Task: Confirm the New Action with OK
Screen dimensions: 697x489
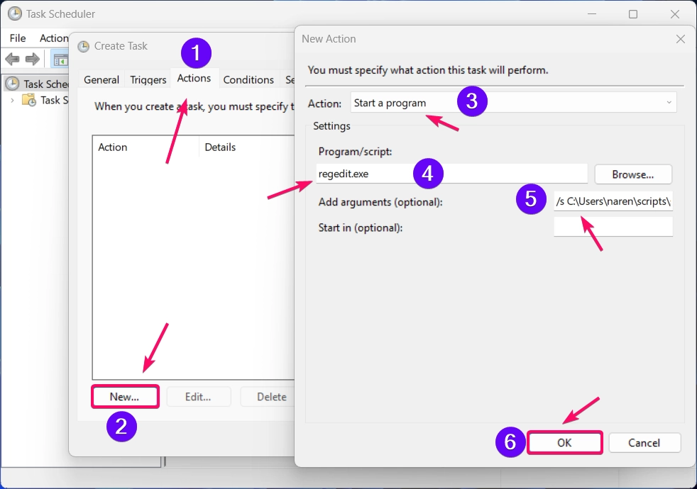Action: coord(564,443)
